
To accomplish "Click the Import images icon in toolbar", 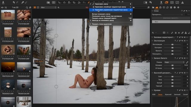I will click(x=3, y=2).
